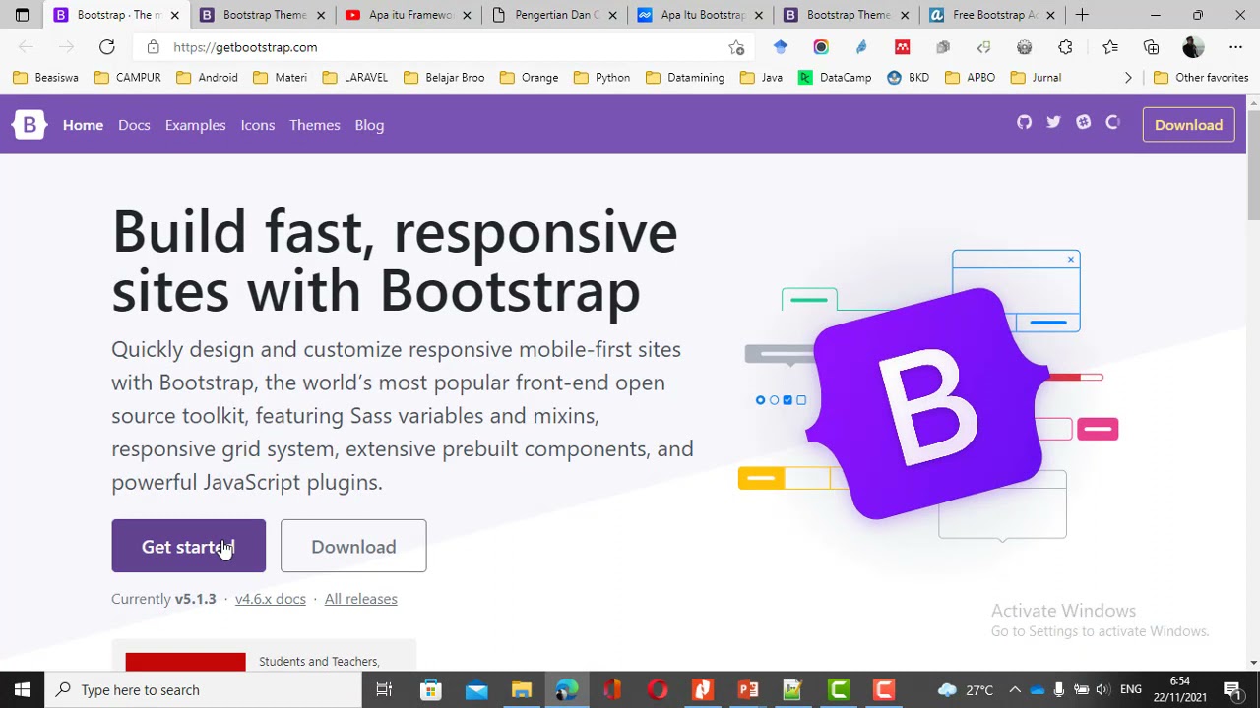Open the Belajar Broo favorites folder
The width and height of the screenshot is (1260, 708).
[x=445, y=77]
